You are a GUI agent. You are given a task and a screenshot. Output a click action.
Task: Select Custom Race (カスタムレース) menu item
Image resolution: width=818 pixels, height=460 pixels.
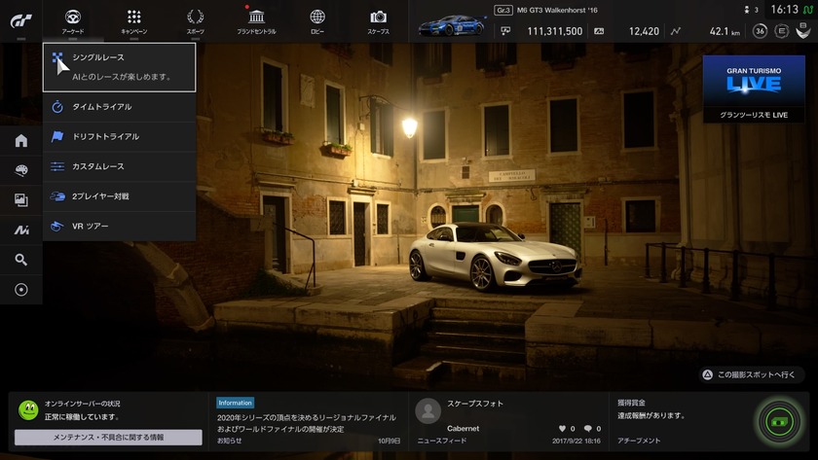120,166
